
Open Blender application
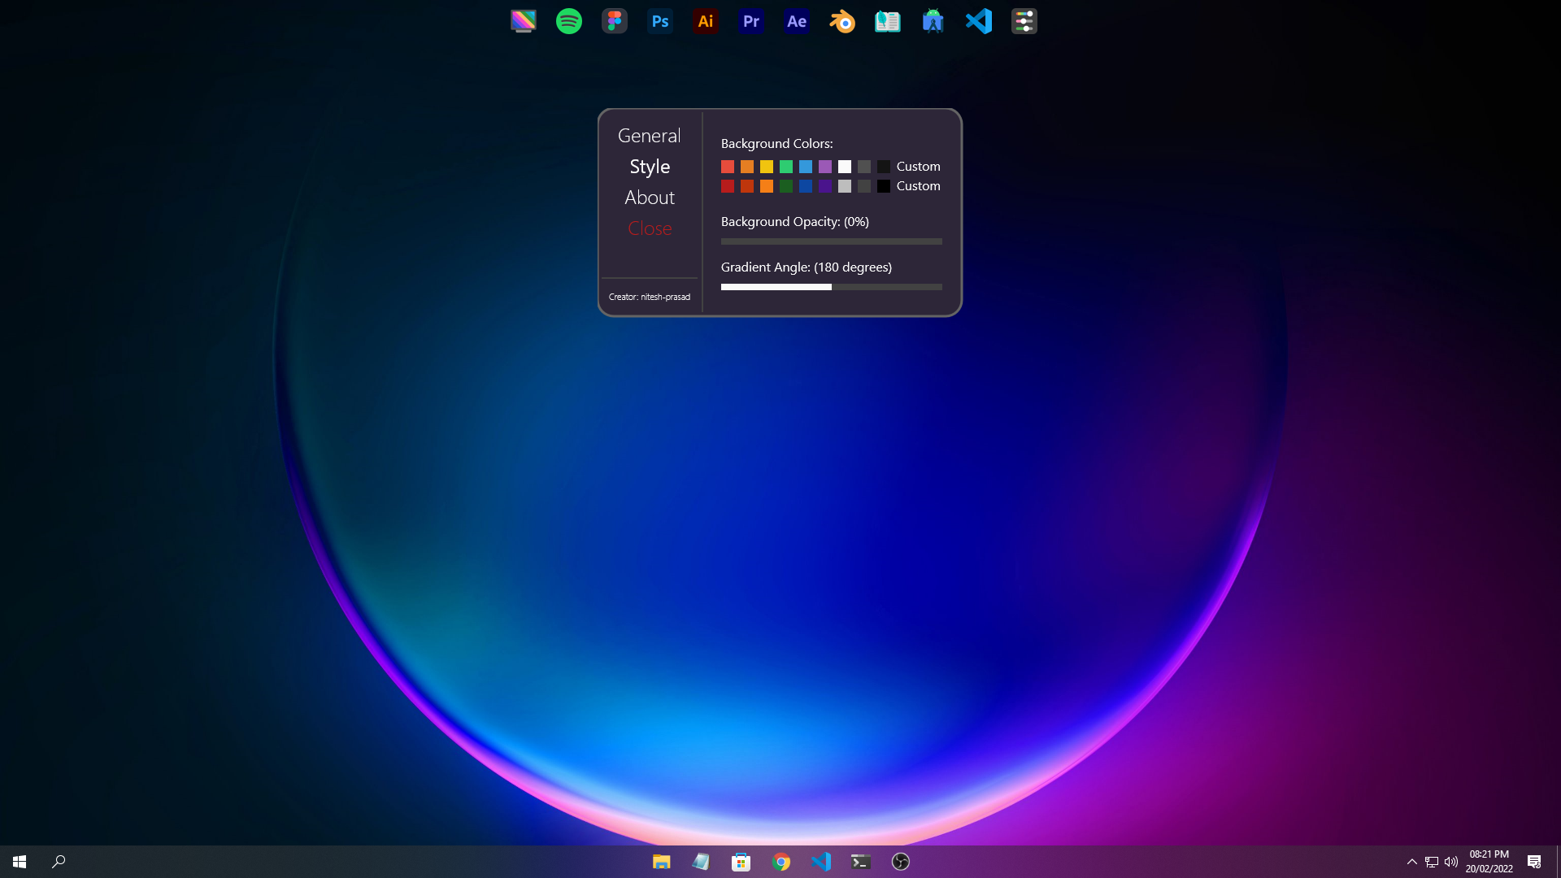[x=841, y=20]
